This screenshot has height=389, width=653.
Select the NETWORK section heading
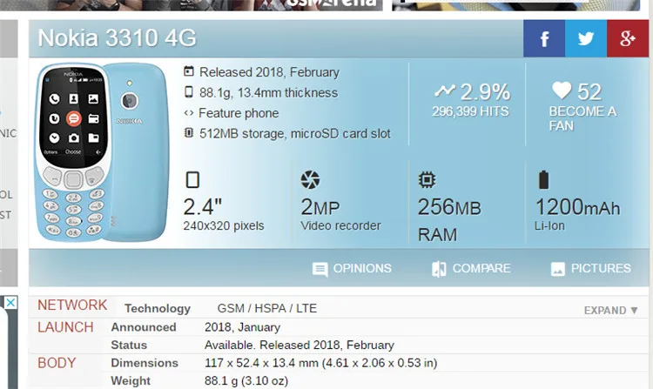72,305
